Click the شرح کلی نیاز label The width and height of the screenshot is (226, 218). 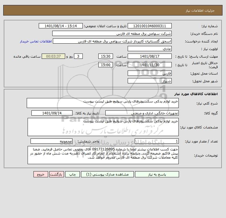tap(207, 103)
